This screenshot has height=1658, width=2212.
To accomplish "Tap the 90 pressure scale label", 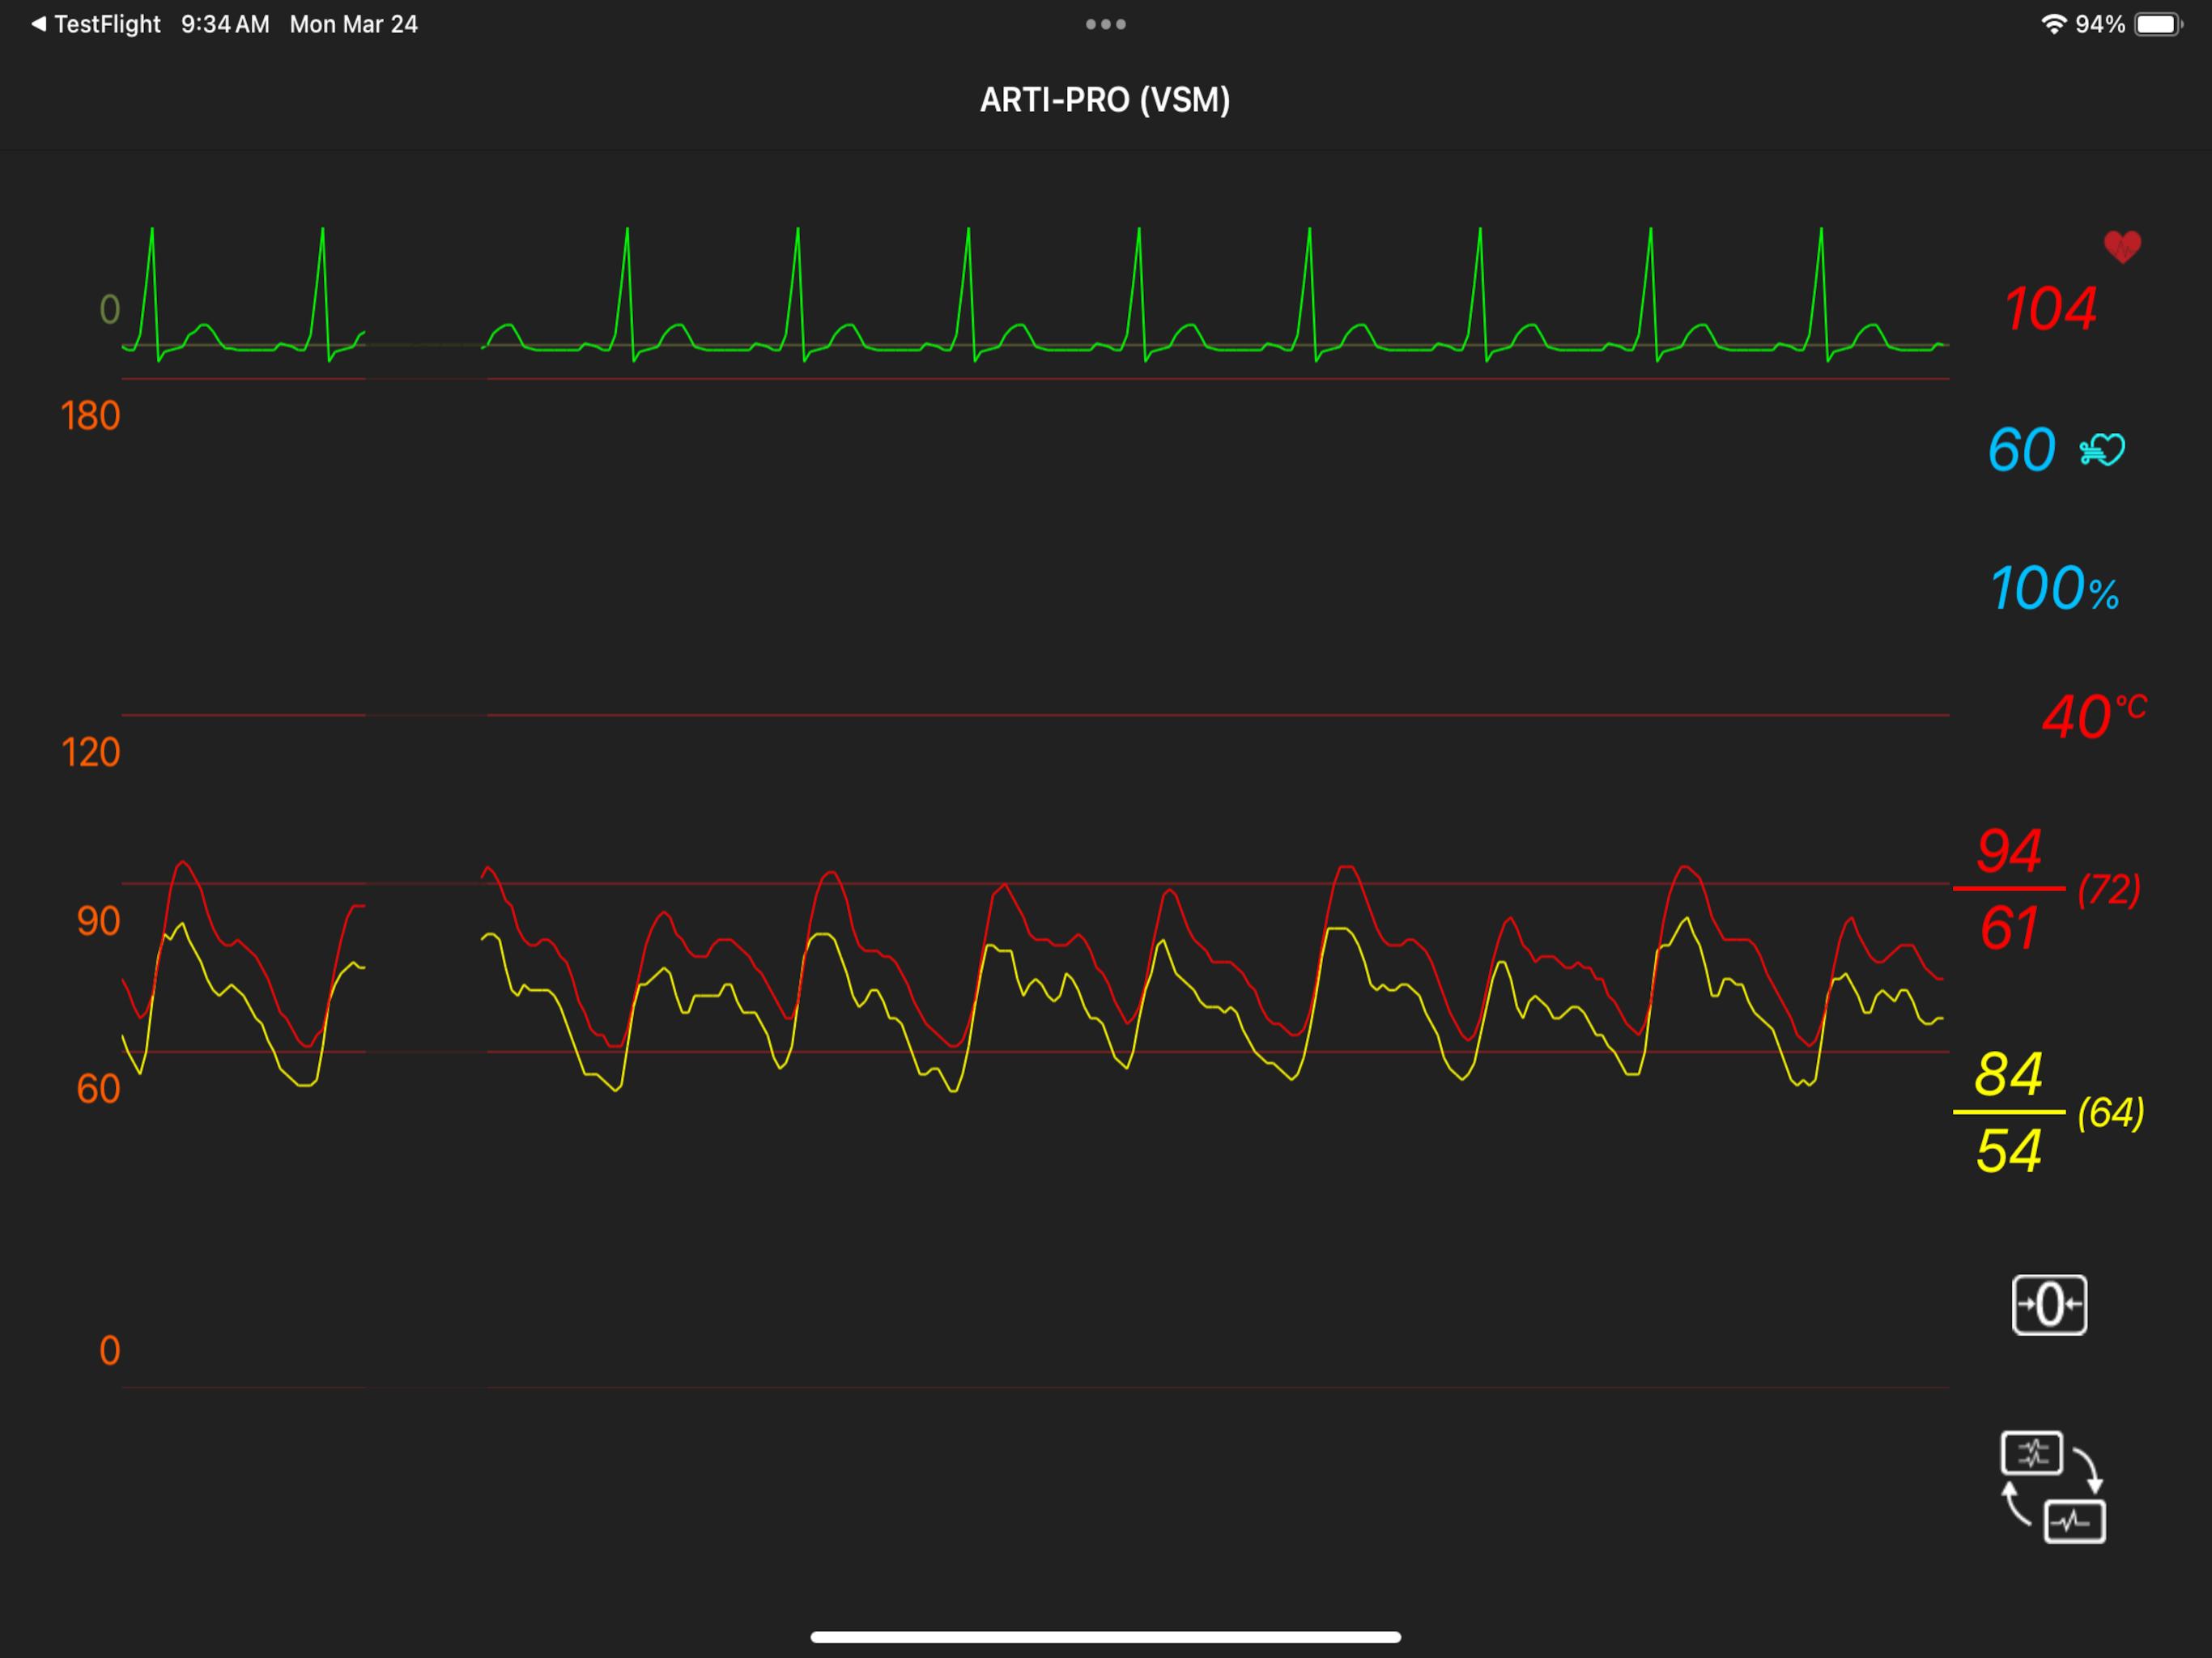I will pyautogui.click(x=98, y=921).
